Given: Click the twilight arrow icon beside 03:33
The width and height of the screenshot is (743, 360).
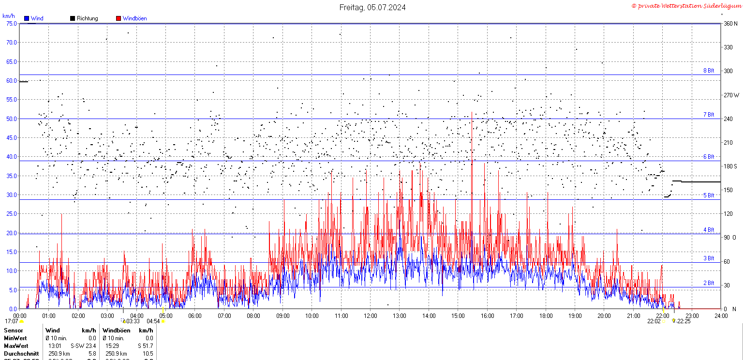Looking at the screenshot, I should click(x=123, y=321).
